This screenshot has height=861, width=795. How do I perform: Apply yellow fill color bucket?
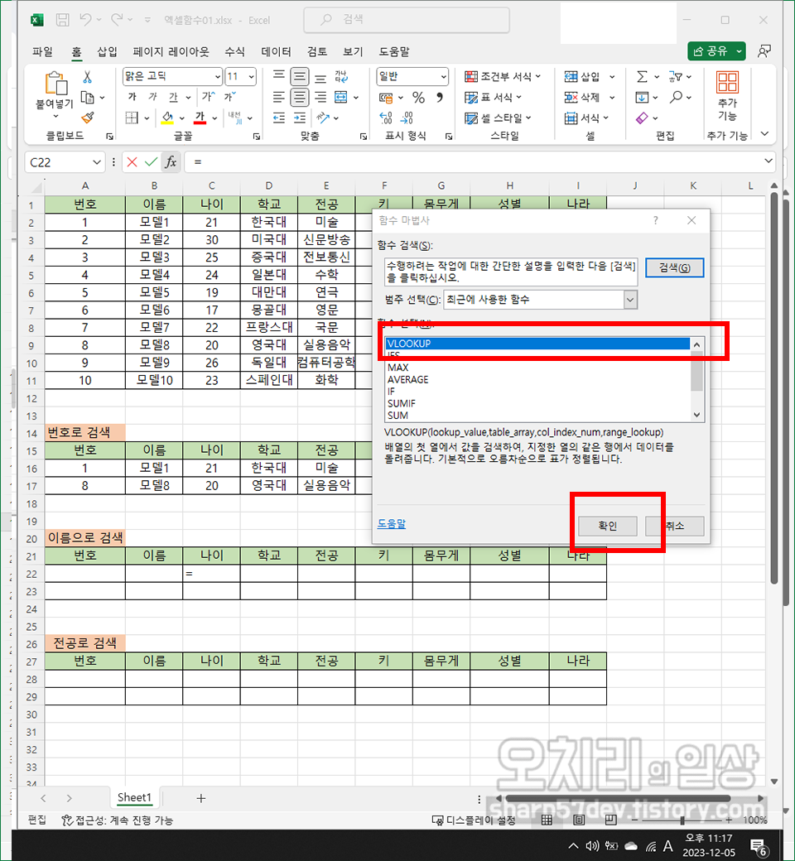(x=167, y=118)
